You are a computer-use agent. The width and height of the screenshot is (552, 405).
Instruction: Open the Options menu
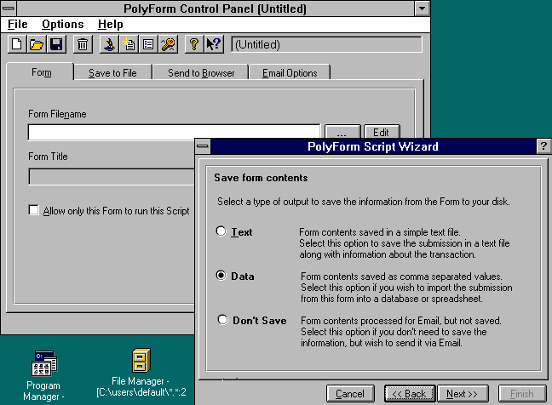coord(62,25)
